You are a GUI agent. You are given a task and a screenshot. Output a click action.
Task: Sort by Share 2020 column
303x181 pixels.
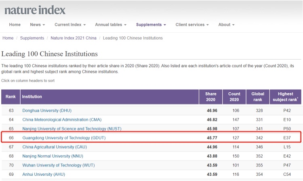pos(210,97)
